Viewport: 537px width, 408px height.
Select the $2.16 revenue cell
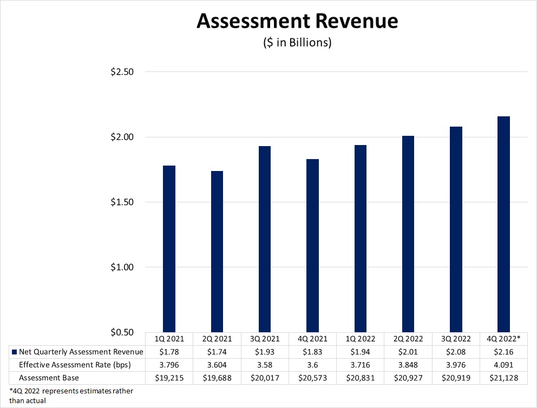[x=503, y=352]
